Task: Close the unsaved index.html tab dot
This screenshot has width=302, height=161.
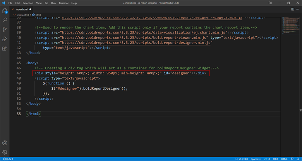Action: pyautogui.click(x=30, y=9)
